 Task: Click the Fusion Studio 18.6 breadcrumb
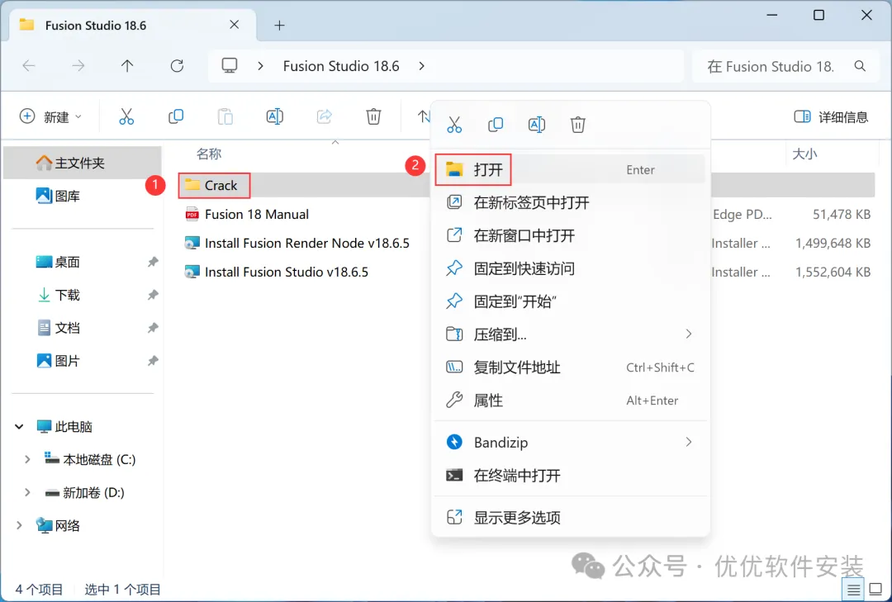point(341,66)
